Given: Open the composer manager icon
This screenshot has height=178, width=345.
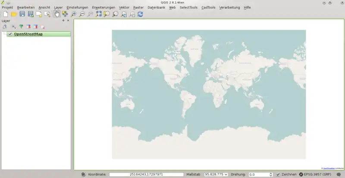Looking at the screenshot, I should 47,14.
